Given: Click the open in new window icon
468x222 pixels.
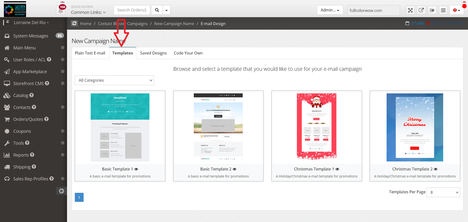Looking at the screenshot, I should tap(421, 10).
